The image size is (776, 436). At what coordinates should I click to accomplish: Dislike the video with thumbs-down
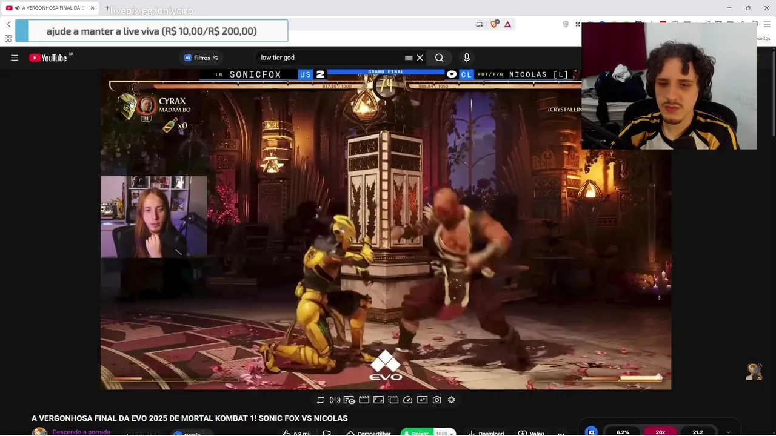[327, 433]
